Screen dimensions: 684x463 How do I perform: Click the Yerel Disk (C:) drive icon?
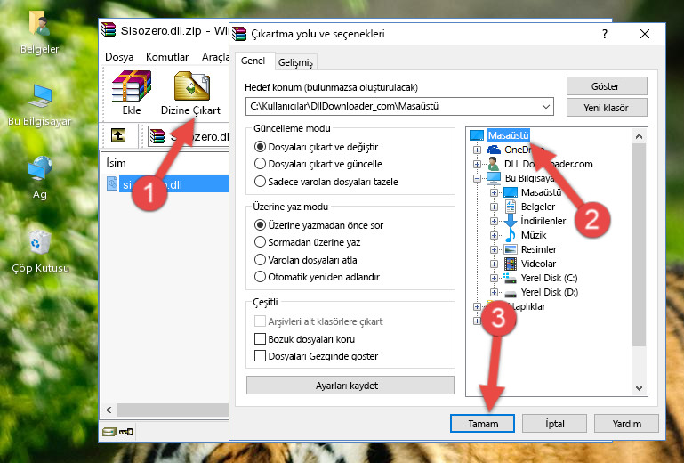(510, 278)
